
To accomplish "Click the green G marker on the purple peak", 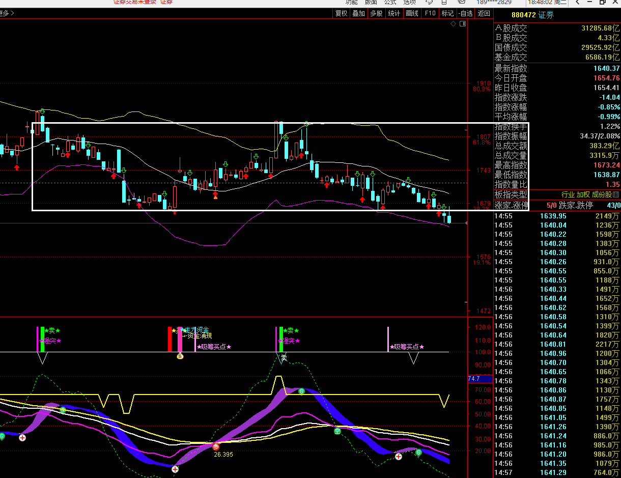I will pos(301,391).
